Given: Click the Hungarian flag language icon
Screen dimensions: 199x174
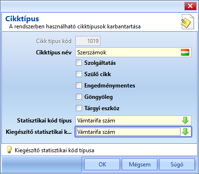Looking at the screenshot, I should pyautogui.click(x=185, y=52).
